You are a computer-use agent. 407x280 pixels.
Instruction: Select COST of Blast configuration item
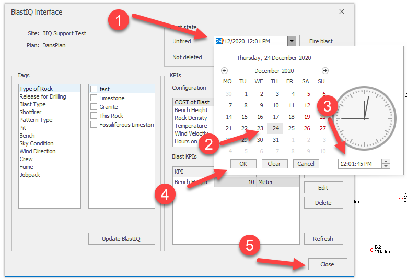(x=193, y=102)
